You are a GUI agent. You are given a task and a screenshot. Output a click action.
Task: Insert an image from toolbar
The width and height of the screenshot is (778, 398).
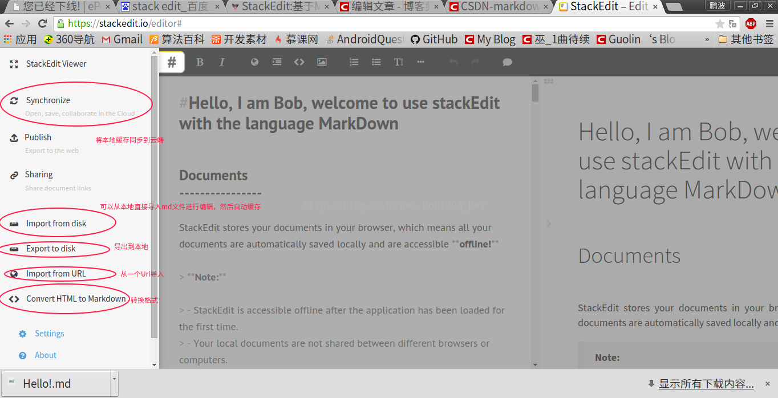pos(322,62)
